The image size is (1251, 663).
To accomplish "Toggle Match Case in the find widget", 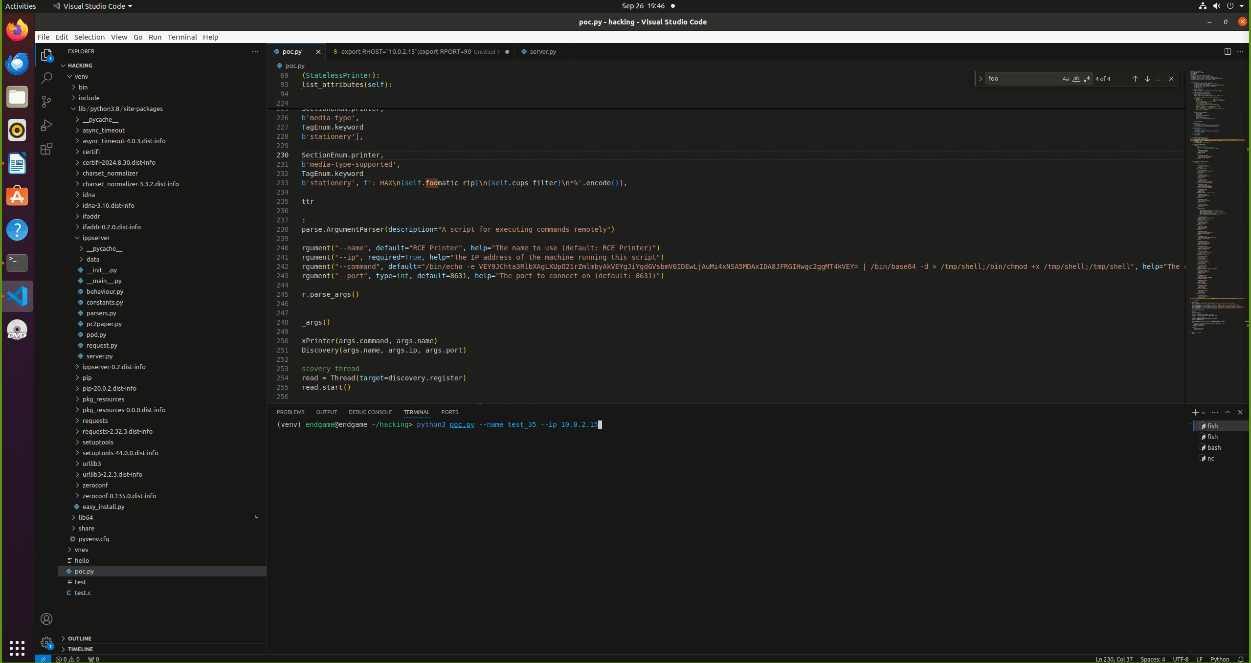I will tap(1065, 79).
